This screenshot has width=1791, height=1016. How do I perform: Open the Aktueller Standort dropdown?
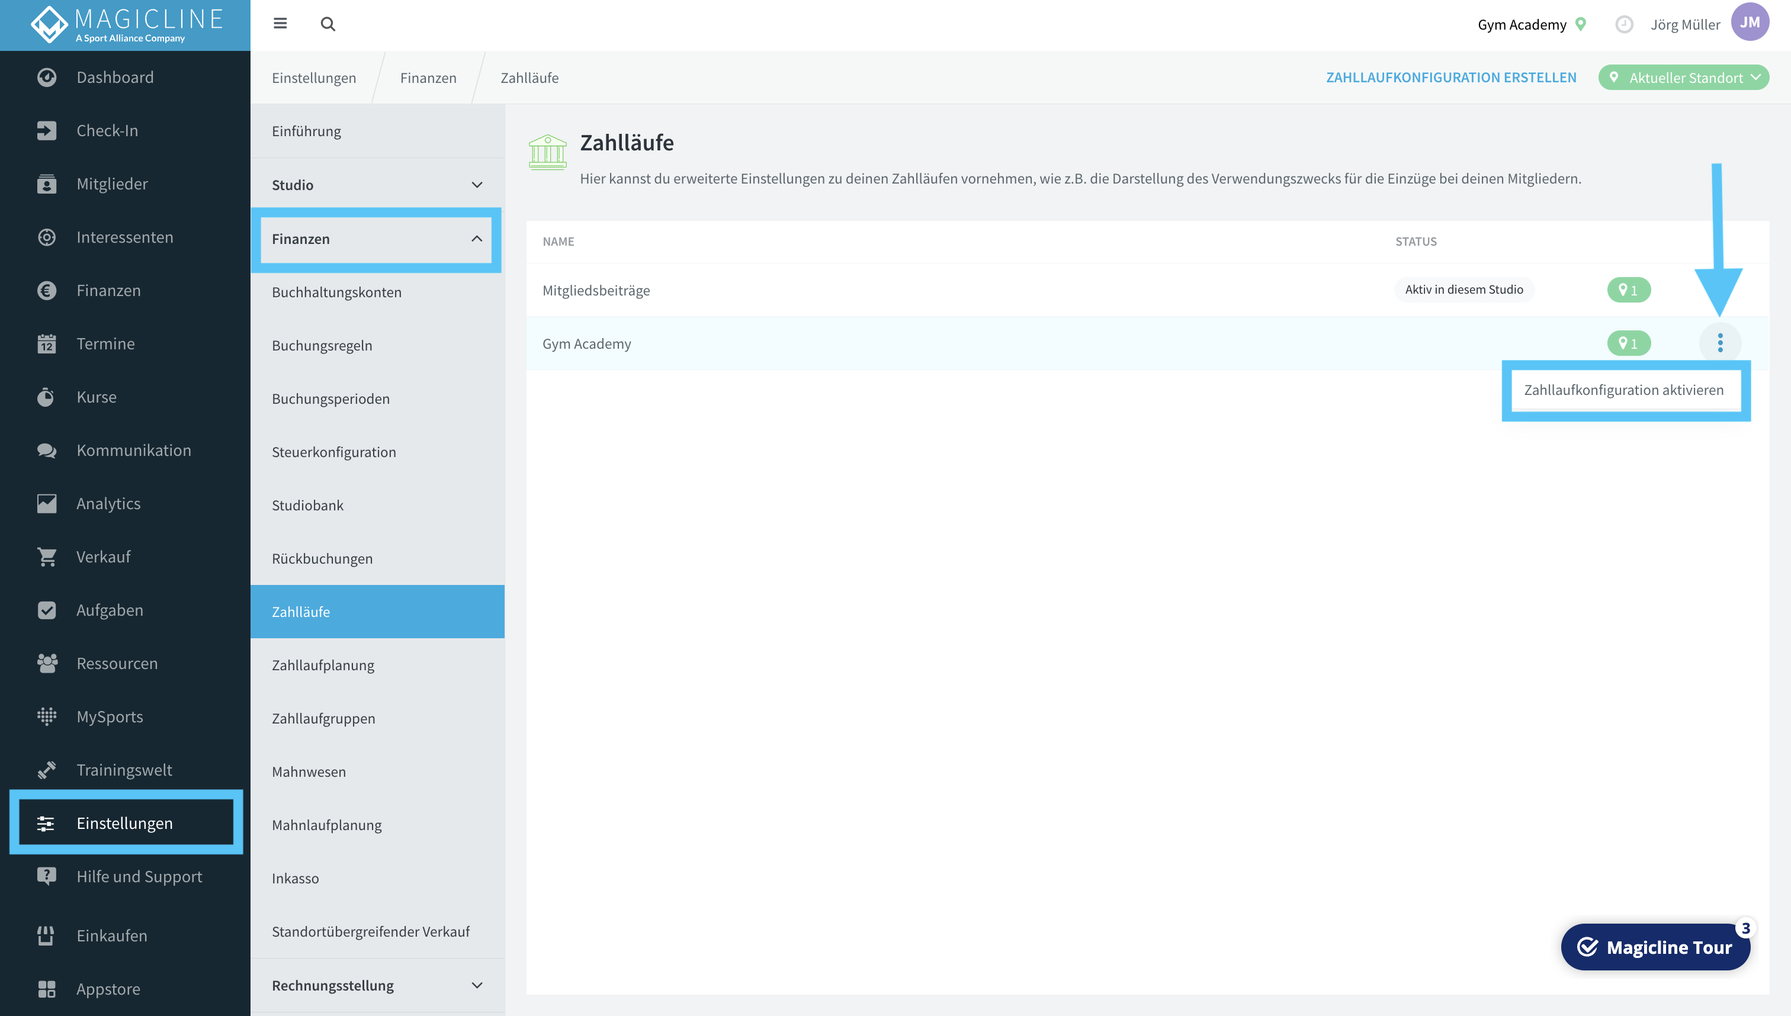click(x=1684, y=78)
